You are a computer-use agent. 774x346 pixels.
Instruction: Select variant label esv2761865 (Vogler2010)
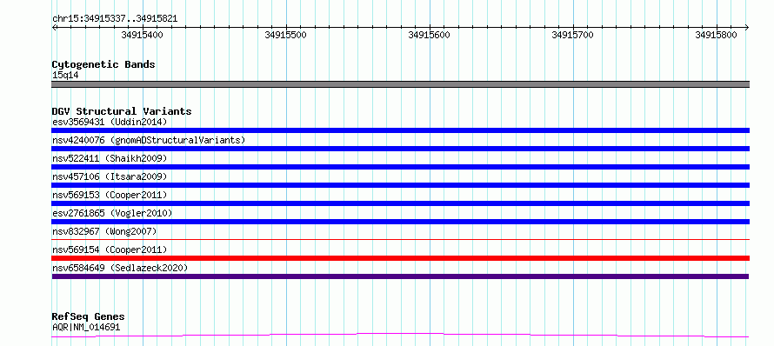coord(112,213)
